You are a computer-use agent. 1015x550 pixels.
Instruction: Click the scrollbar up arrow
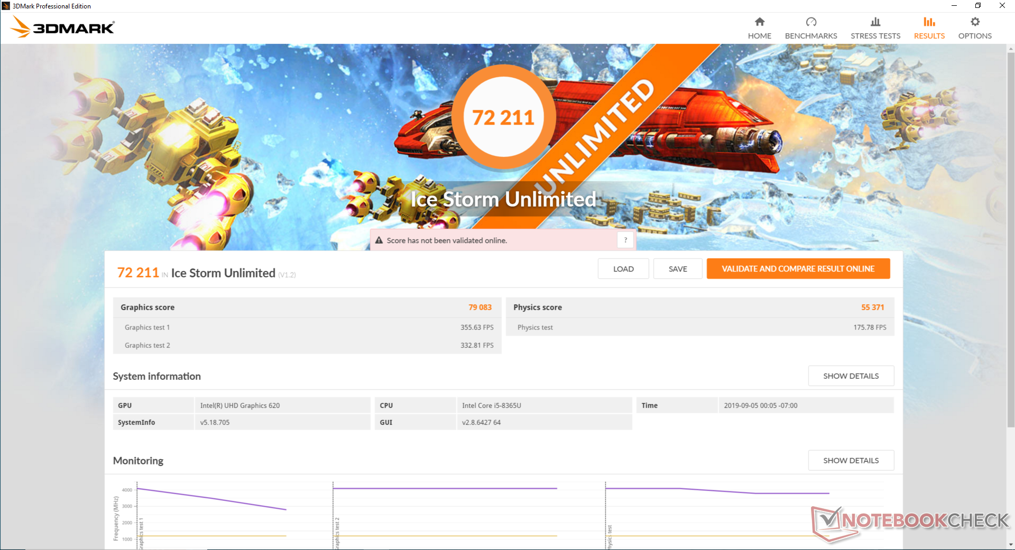click(x=1011, y=49)
